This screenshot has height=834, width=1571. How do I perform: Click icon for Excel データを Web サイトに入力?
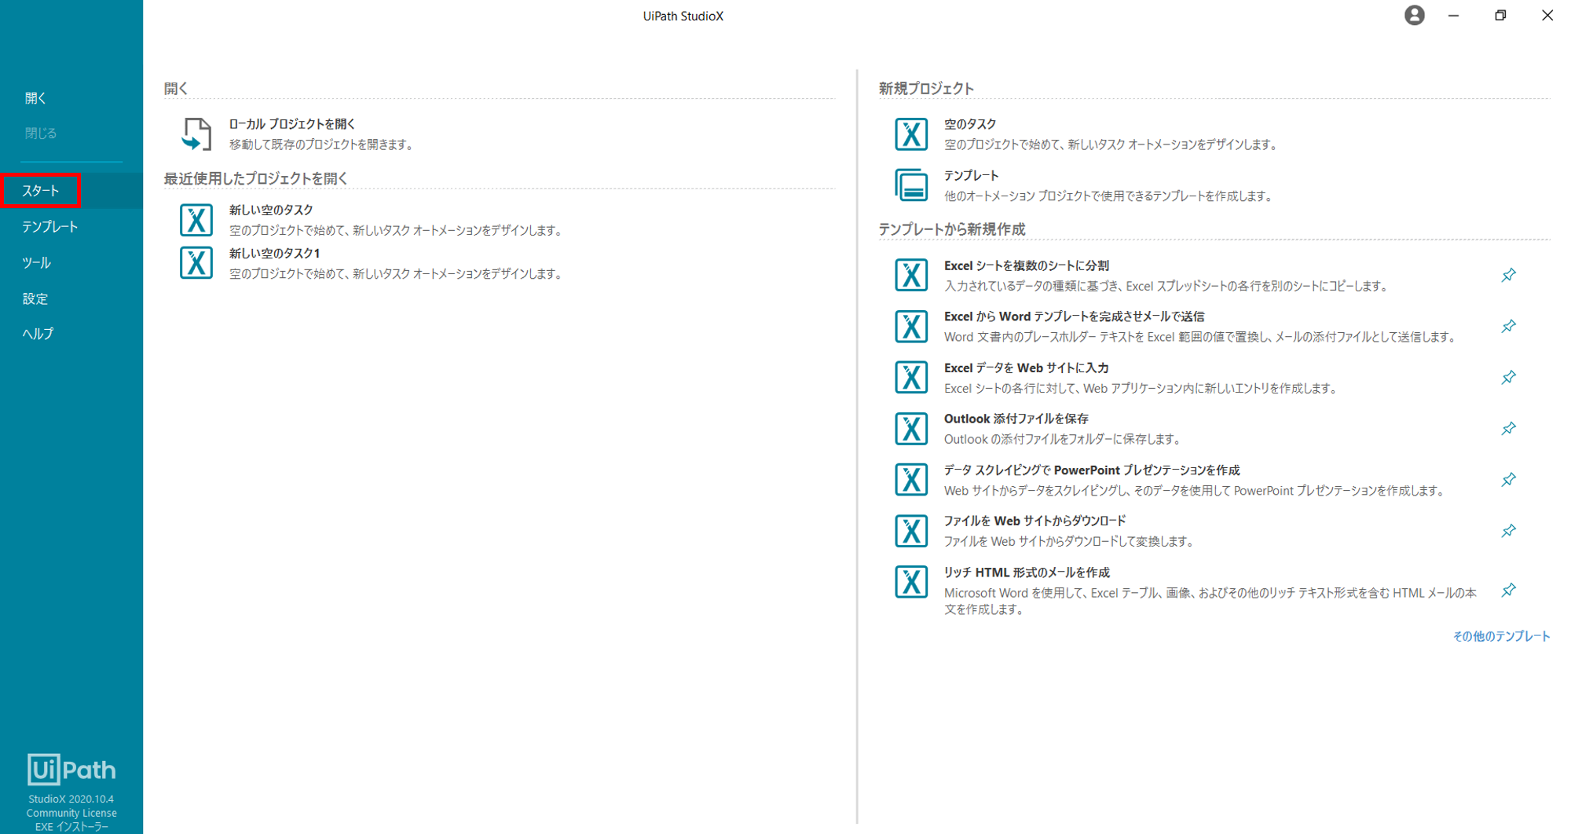[x=911, y=377]
